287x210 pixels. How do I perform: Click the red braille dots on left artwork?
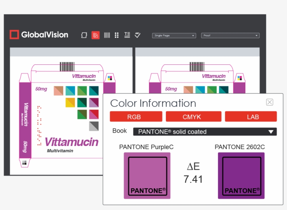(39, 126)
